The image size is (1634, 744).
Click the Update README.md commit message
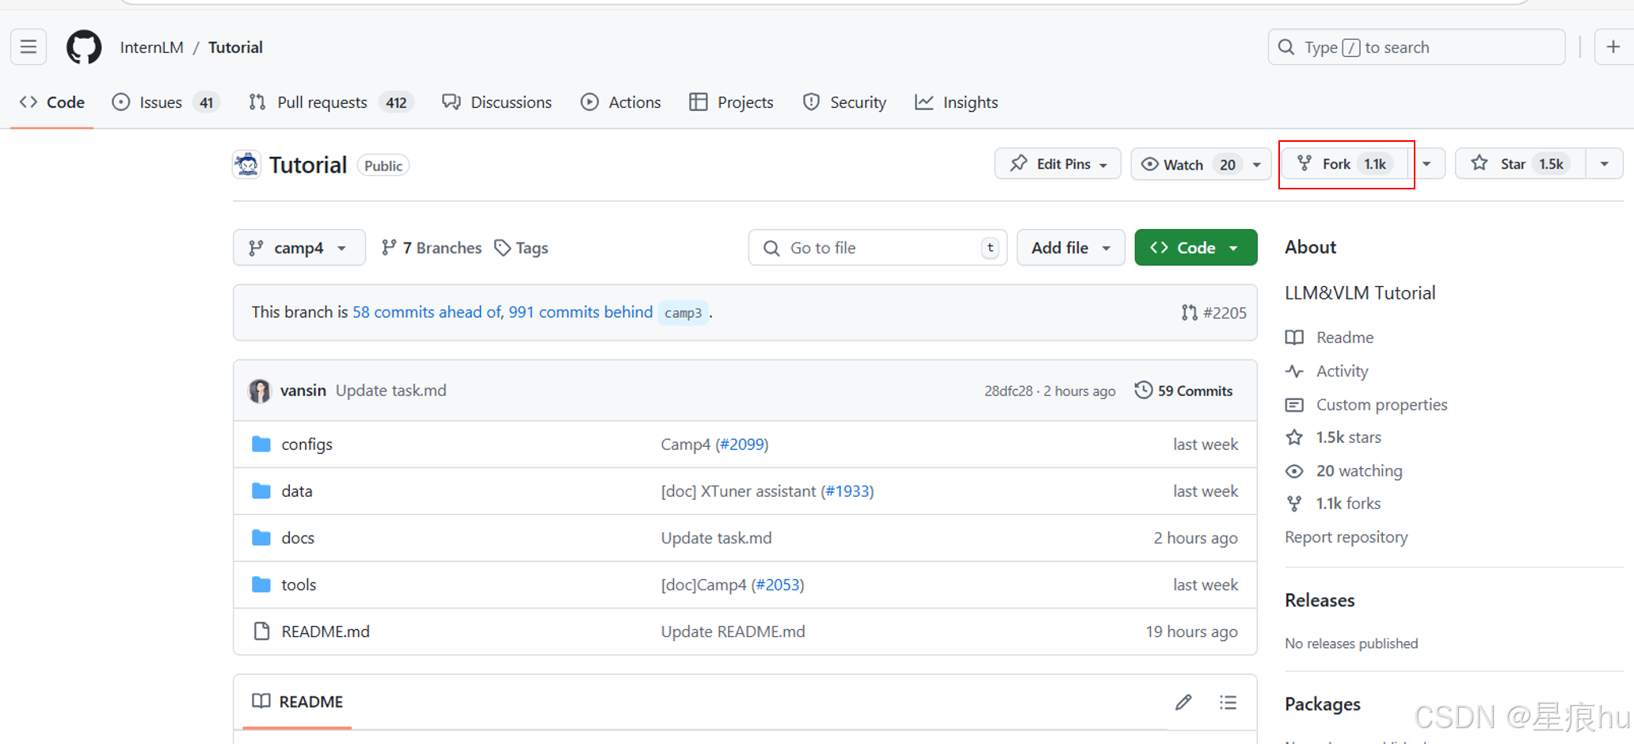pos(733,631)
